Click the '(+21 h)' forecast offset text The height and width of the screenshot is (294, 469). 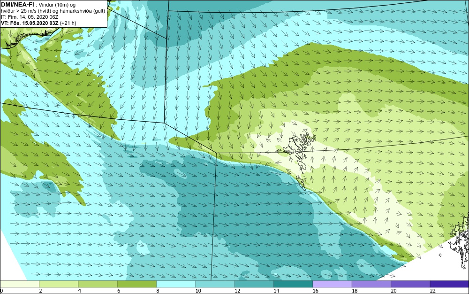point(68,23)
